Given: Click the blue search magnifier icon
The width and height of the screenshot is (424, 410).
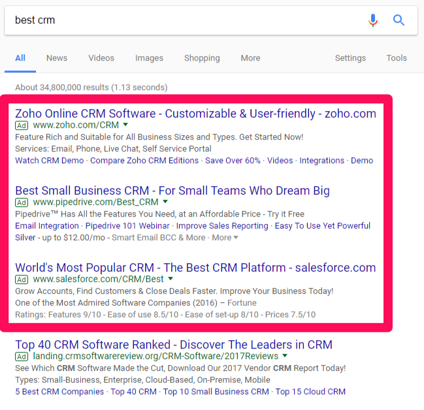Looking at the screenshot, I should point(399,20).
